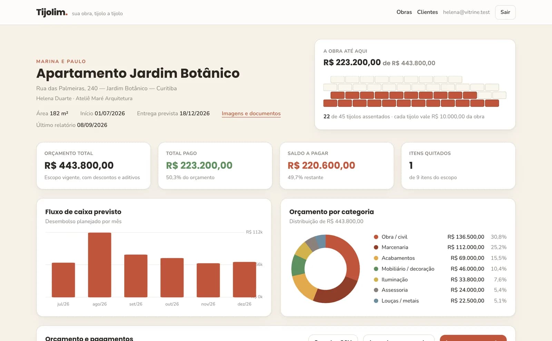Screen dimensions: 552x341
Task: Click the nov/26 bar in the cash flow chart
Action: pos(208,280)
